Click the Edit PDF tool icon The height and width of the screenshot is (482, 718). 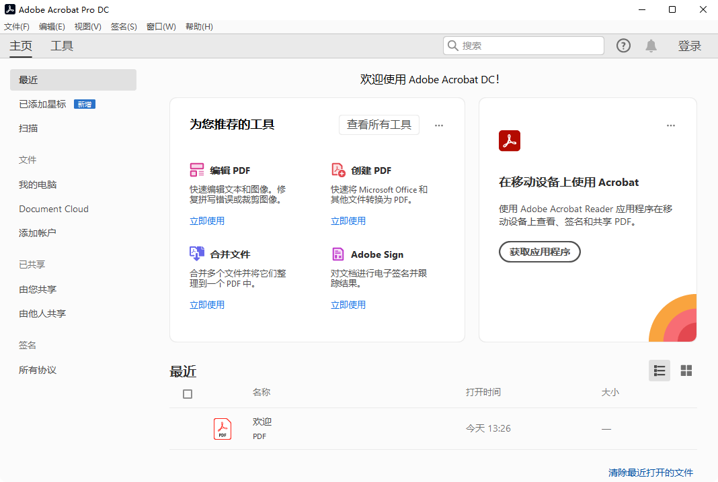click(x=197, y=170)
